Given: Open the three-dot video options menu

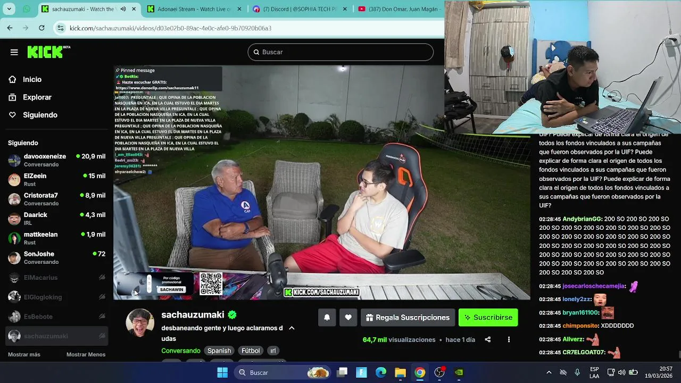Looking at the screenshot, I should [x=509, y=339].
